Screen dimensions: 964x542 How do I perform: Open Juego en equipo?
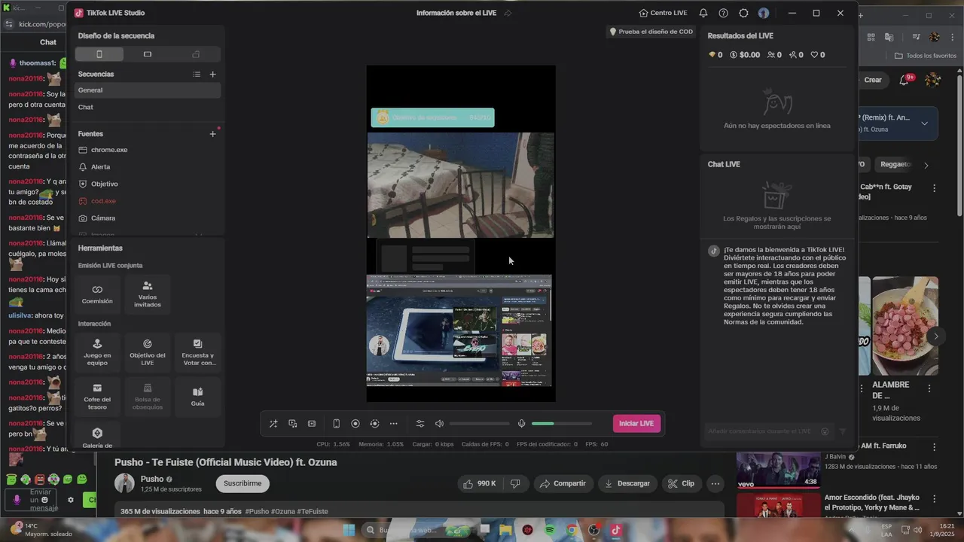click(97, 352)
